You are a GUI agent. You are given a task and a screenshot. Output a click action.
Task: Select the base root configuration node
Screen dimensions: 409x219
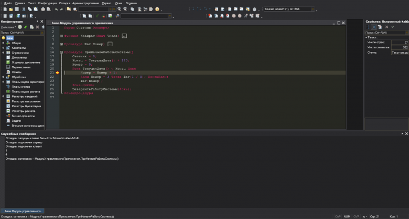coord(10,38)
